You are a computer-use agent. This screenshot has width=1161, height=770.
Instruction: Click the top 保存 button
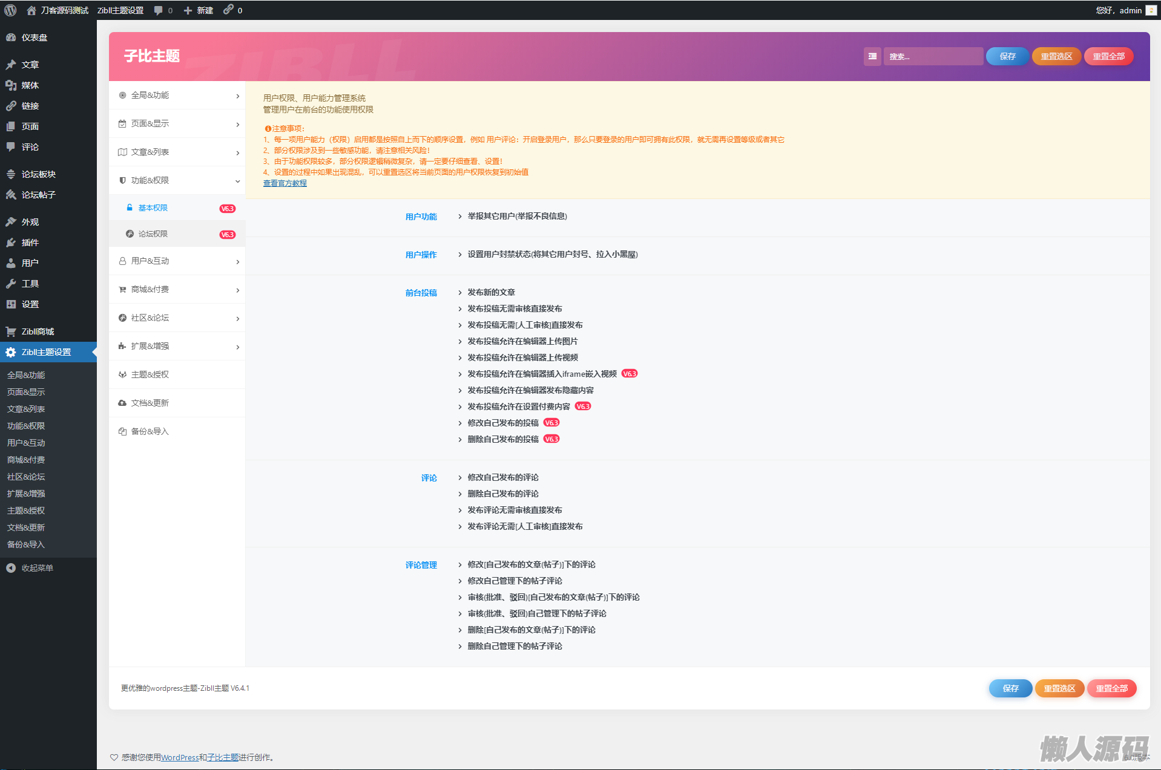coord(1007,56)
